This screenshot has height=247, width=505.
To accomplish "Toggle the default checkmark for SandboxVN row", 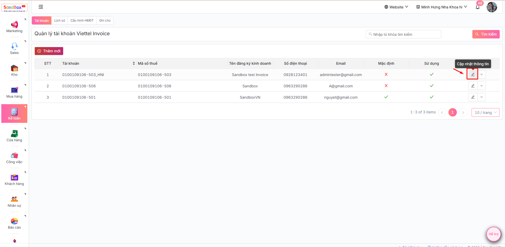I will [386, 97].
